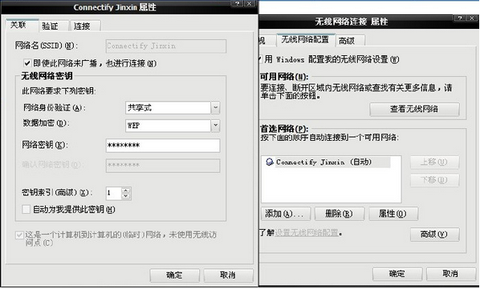Switch to the 验证 tab

(51, 26)
